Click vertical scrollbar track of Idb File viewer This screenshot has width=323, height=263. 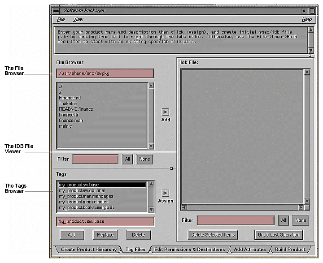click(307, 137)
